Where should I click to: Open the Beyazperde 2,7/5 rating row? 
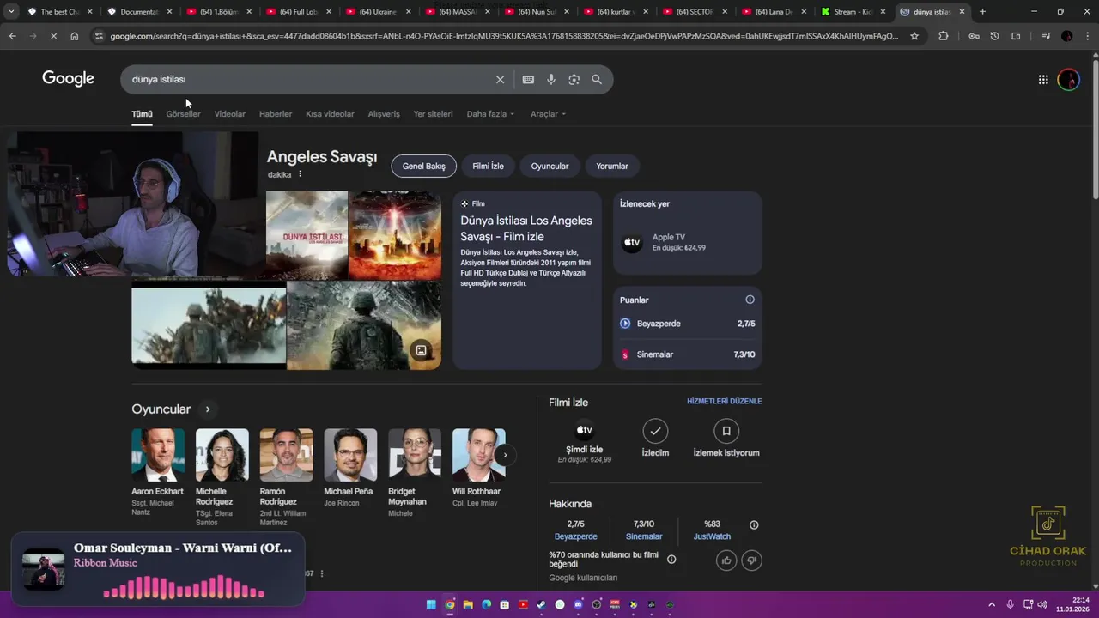pos(688,324)
